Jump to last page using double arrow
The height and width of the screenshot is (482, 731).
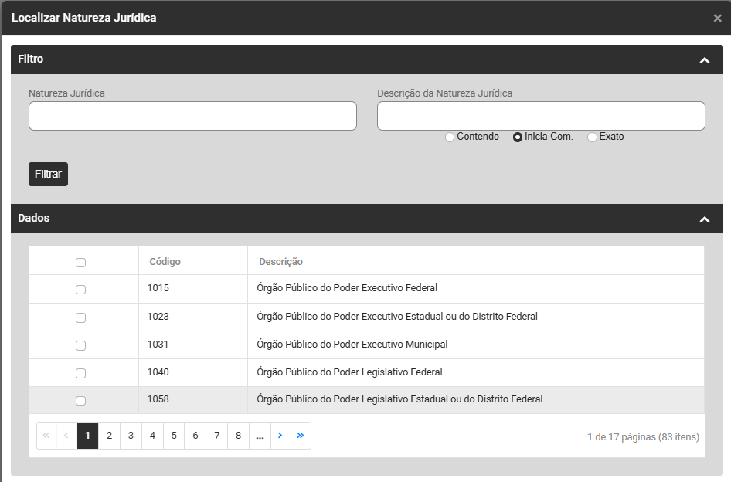pyautogui.click(x=300, y=436)
